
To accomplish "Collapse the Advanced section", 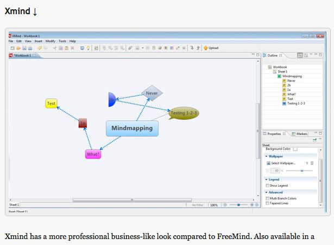I will [266, 192].
